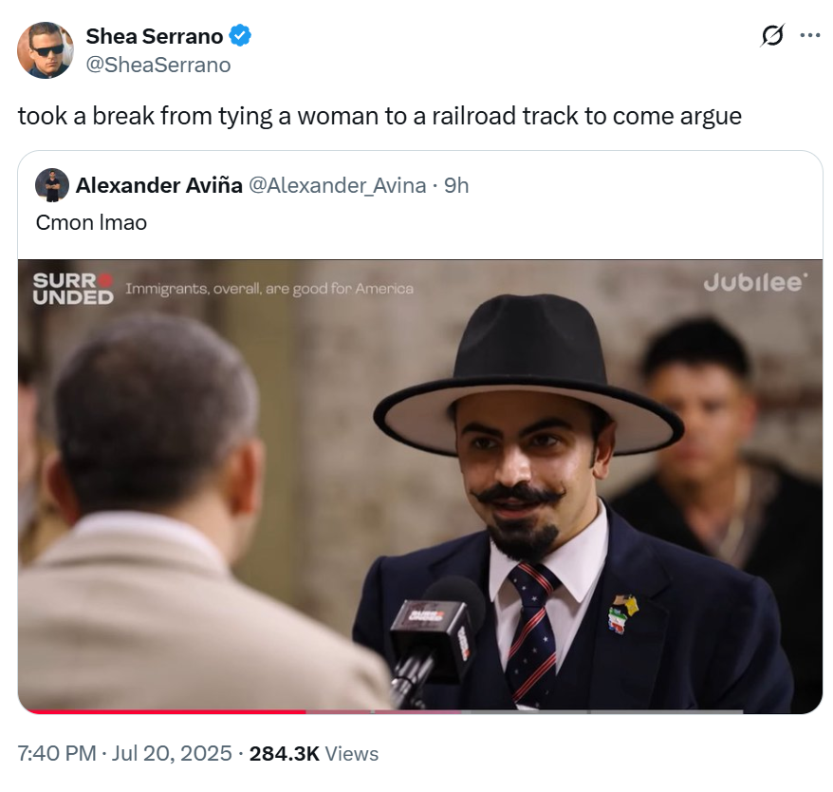Click the SURROUNDED logo in video
833x792 pixels.
pyautogui.click(x=73, y=289)
